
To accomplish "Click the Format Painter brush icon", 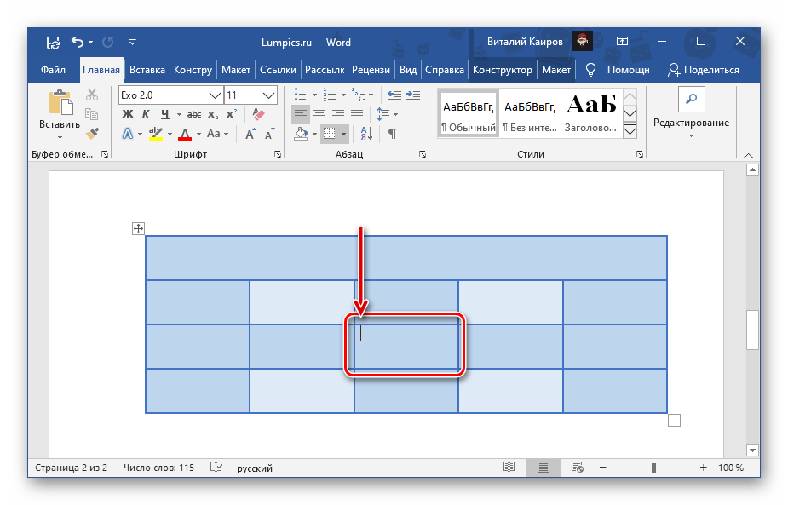I will click(x=92, y=134).
